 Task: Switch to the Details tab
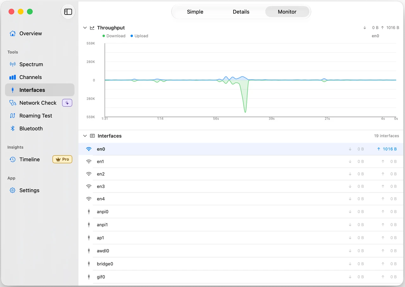tap(241, 12)
